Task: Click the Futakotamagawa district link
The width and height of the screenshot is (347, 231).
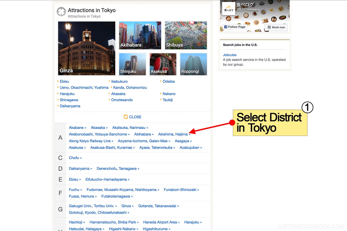Action: [x=115, y=196]
